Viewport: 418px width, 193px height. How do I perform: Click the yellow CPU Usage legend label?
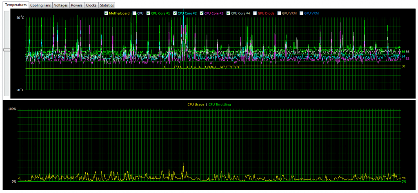(x=196, y=105)
